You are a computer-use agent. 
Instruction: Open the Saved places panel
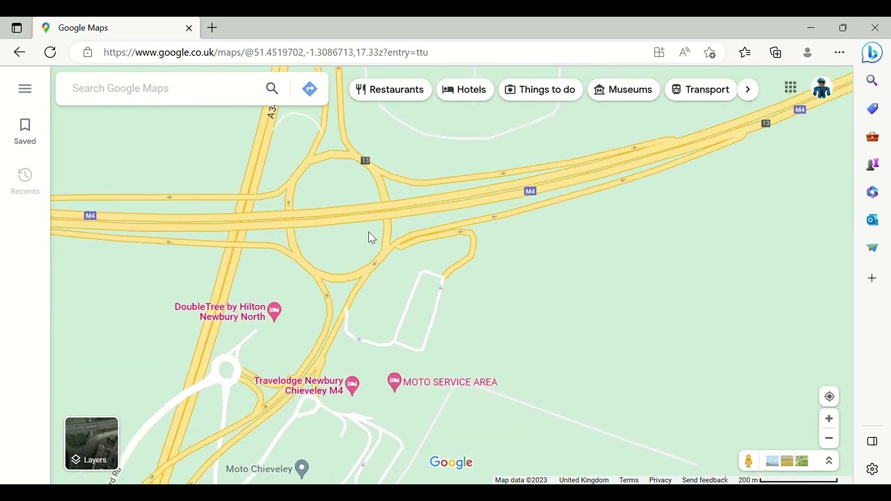(x=25, y=132)
